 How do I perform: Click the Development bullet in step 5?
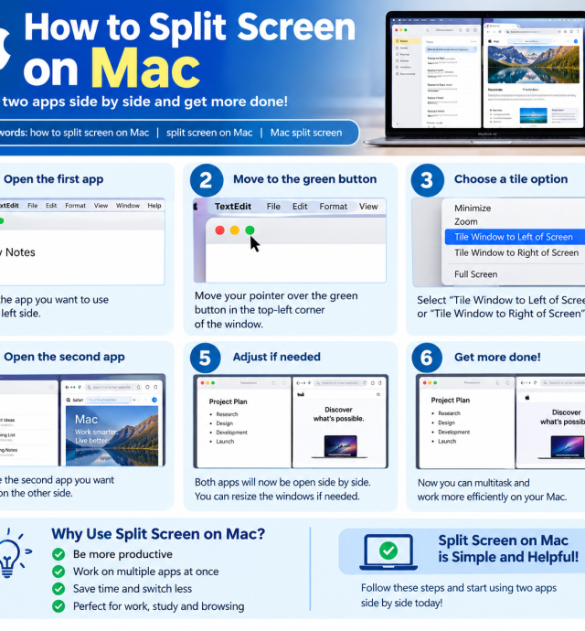point(232,433)
